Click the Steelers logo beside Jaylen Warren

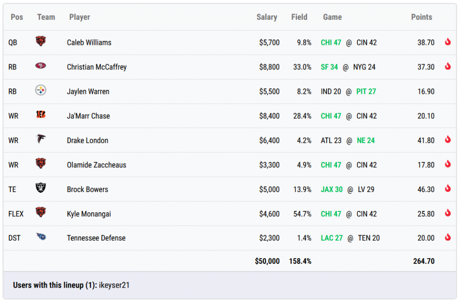[41, 91]
